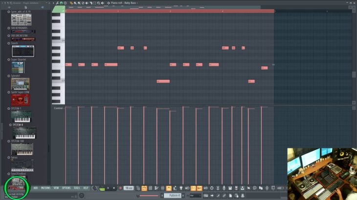The image size is (357, 200).
Task: Click the tempo display field
Action: [129, 188]
